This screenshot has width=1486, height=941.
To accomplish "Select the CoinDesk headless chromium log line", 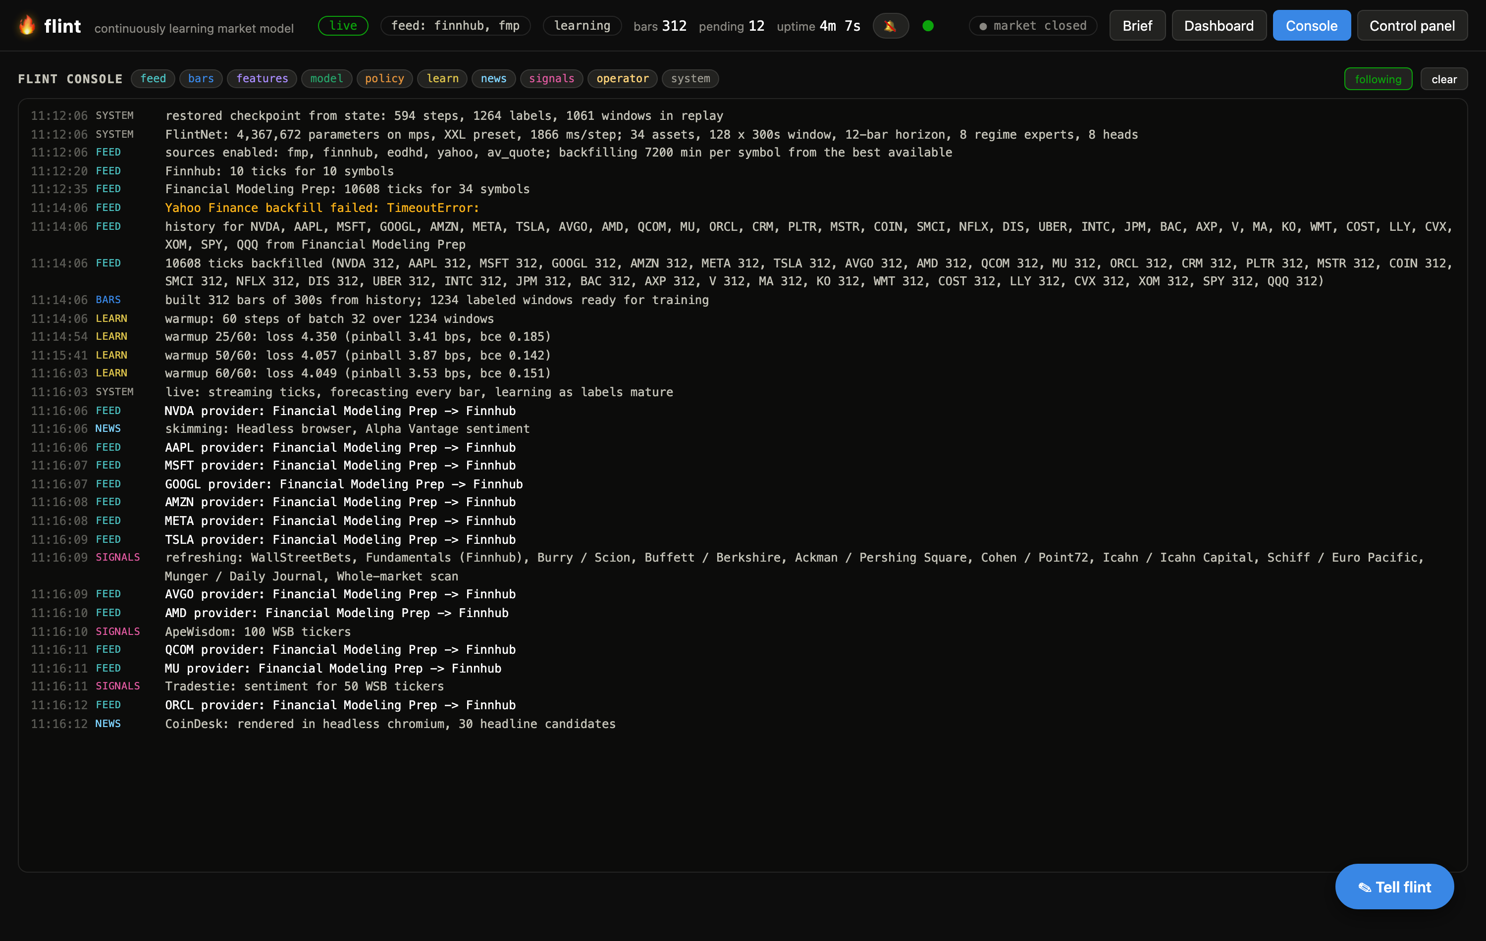I will coord(743,724).
